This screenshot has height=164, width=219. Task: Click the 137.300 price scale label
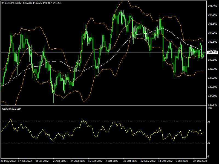tap(213, 78)
